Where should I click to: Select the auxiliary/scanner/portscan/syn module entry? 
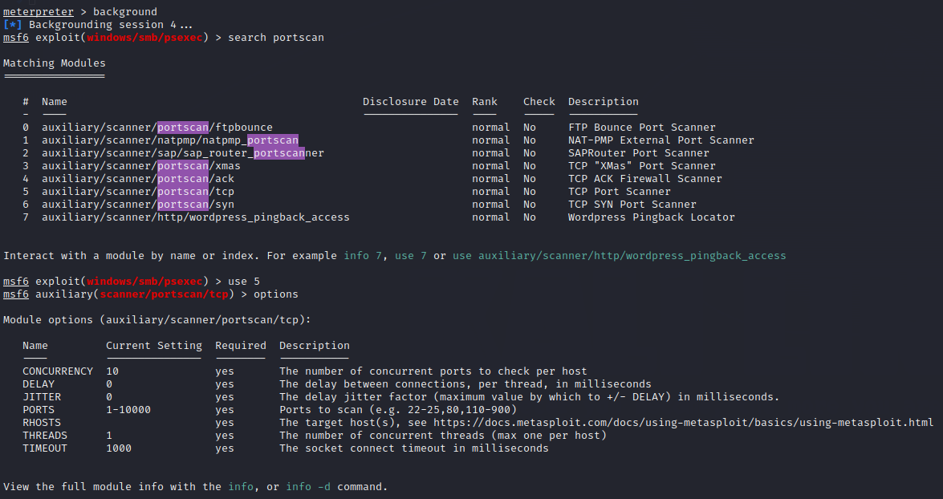coord(137,205)
